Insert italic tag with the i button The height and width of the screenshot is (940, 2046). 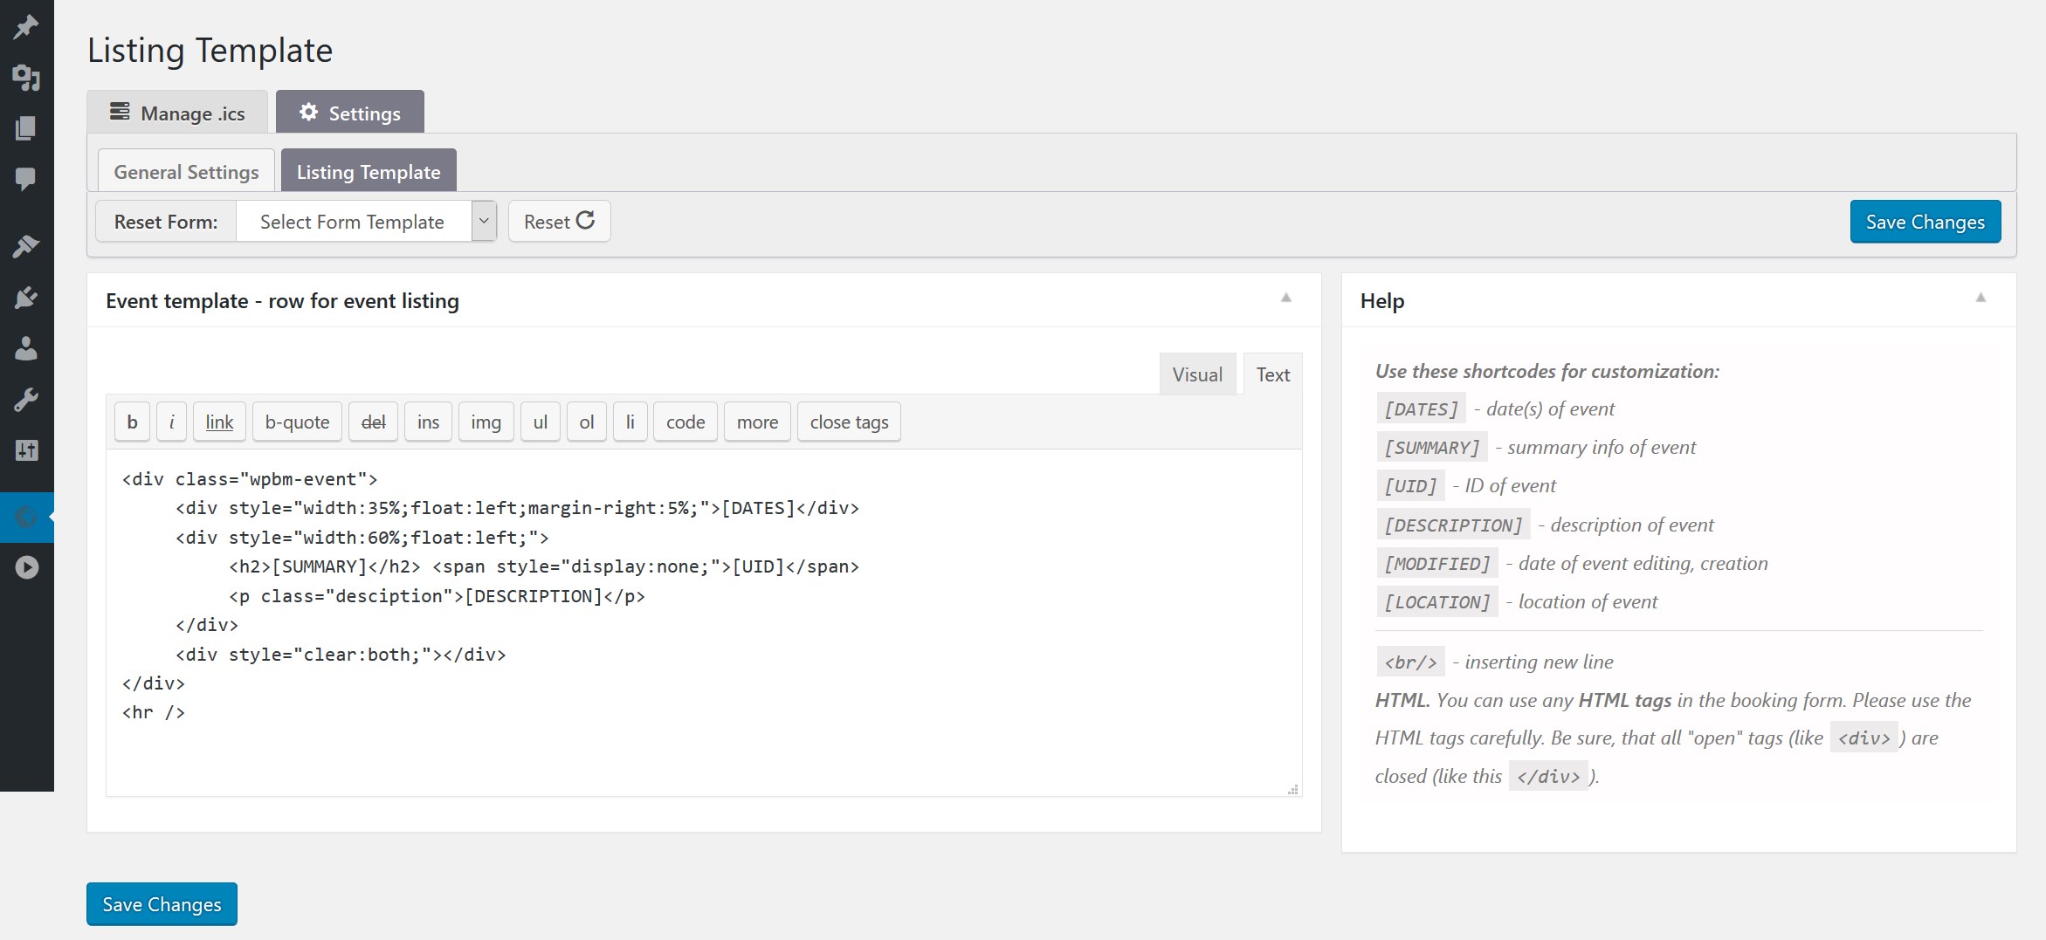point(171,422)
